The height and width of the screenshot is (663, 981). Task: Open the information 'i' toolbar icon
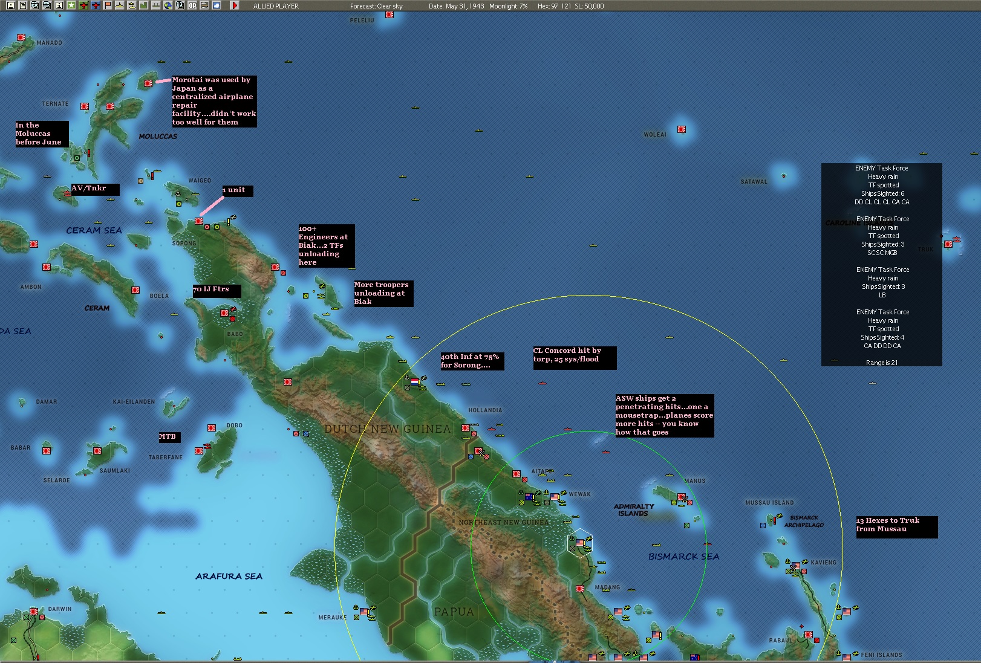[x=59, y=5]
